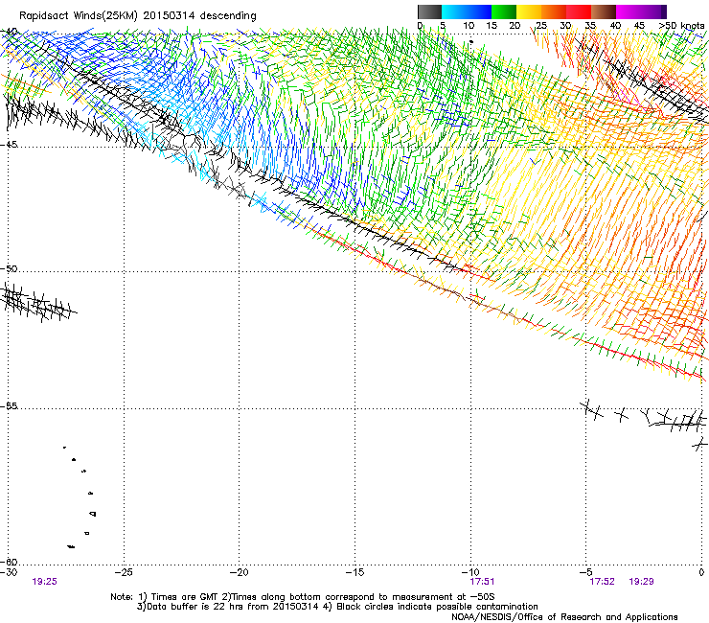Image resolution: width=709 pixels, height=623 pixels.
Task: Click latitude label -55 on left axis
Action: [x=9, y=405]
